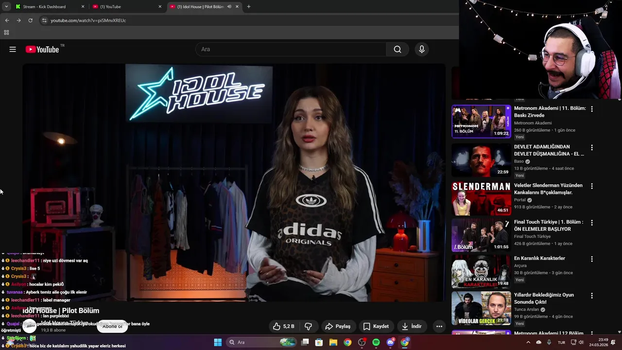The height and width of the screenshot is (350, 622).
Task: Open Metronom Akademi 11. Bölüm thumbnail
Action: pos(481,122)
